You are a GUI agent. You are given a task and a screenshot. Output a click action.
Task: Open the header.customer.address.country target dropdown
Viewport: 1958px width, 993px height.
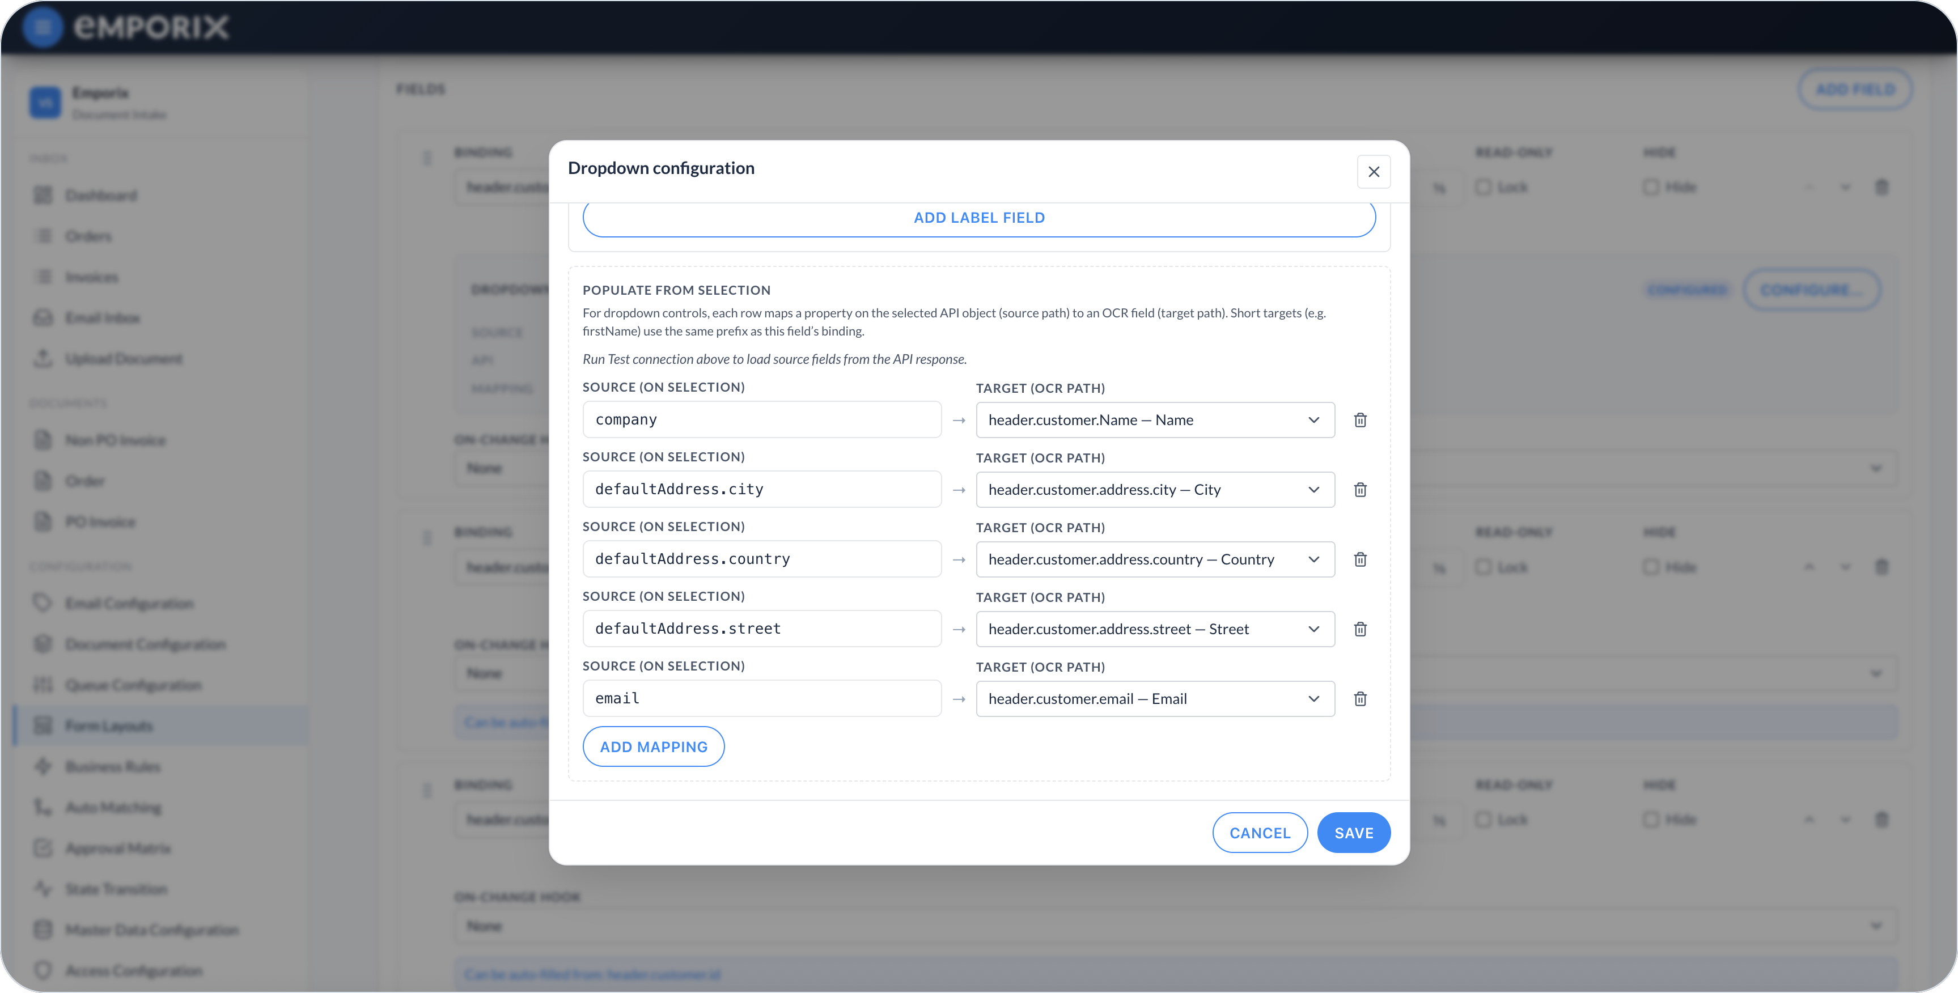(x=1155, y=559)
